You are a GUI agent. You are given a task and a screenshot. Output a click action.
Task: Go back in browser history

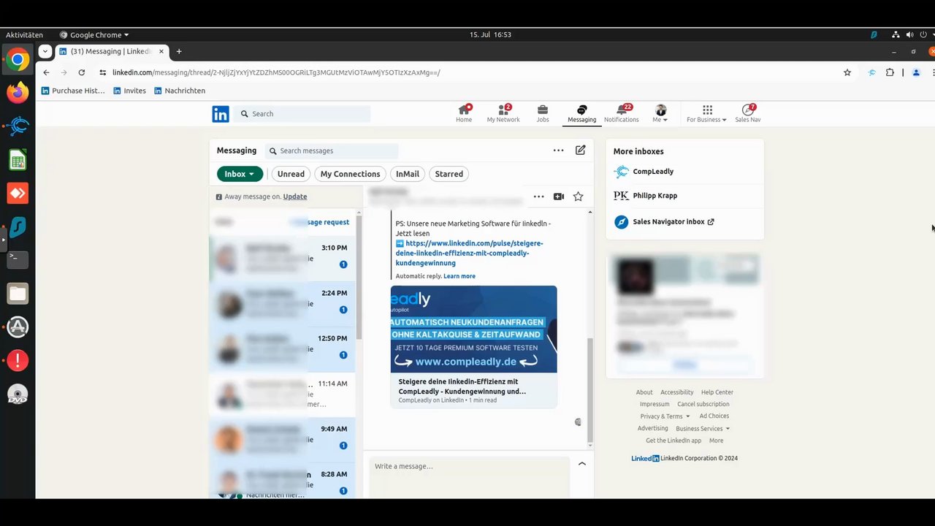click(x=47, y=72)
